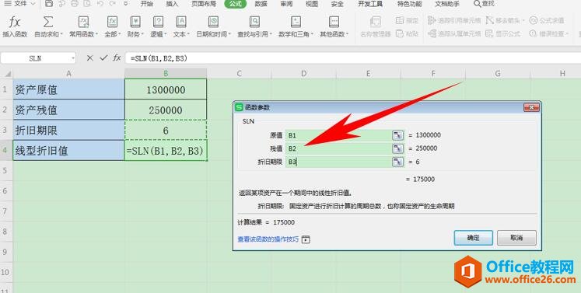Select the row 5 header
Image resolution: width=581 pixels, height=293 pixels.
[x=5, y=171]
